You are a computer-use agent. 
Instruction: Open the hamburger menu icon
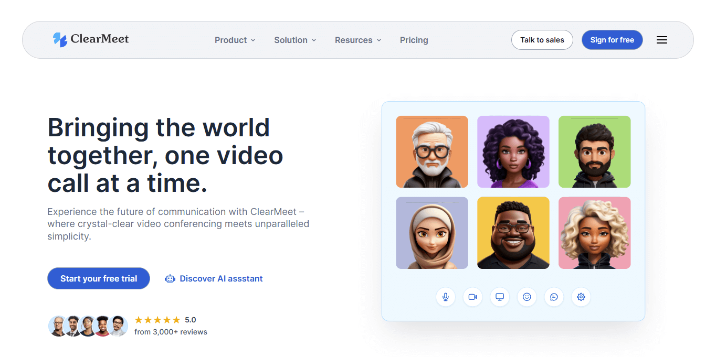[x=662, y=40]
